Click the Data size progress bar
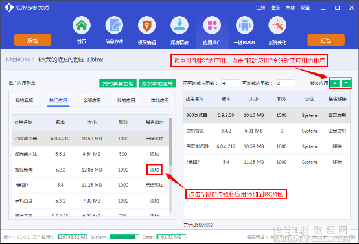The height and width of the screenshot is (244, 359). pos(171,237)
